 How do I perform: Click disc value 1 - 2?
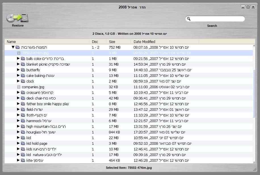click(95, 47)
